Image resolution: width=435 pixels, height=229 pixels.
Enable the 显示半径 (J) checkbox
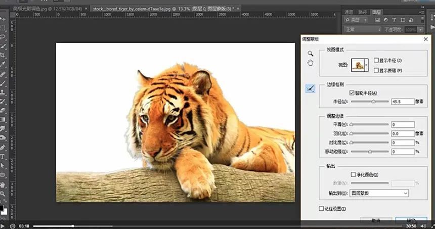tap(376, 60)
